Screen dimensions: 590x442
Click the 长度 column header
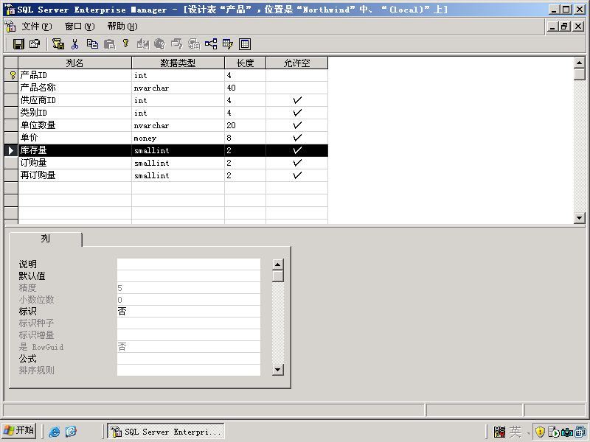pos(245,63)
